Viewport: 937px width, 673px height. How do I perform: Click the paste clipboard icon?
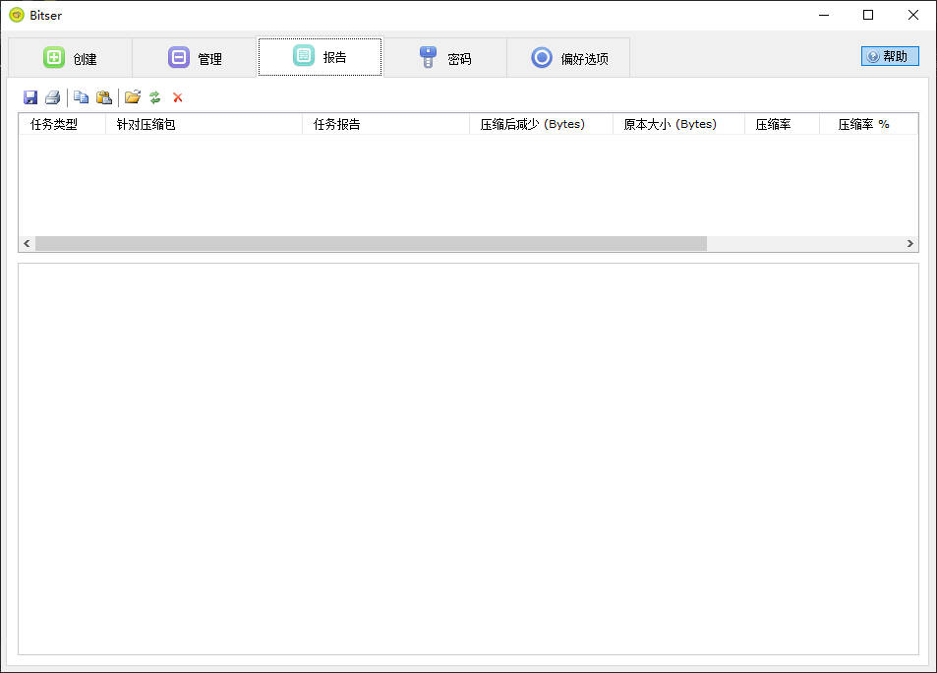(104, 97)
